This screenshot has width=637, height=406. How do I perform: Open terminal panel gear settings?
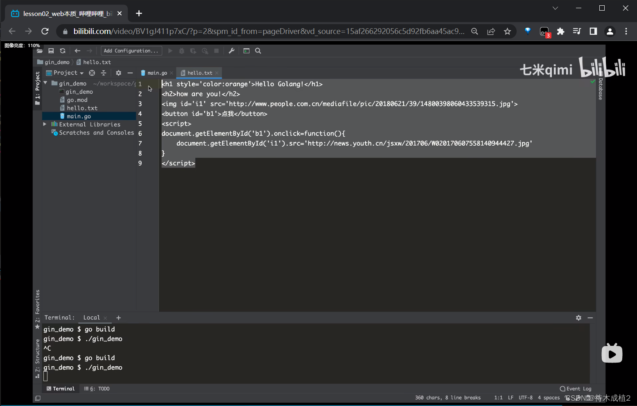(x=578, y=318)
